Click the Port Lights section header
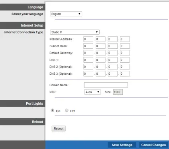Screen dimensions: 169x149 pyautogui.click(x=23, y=103)
